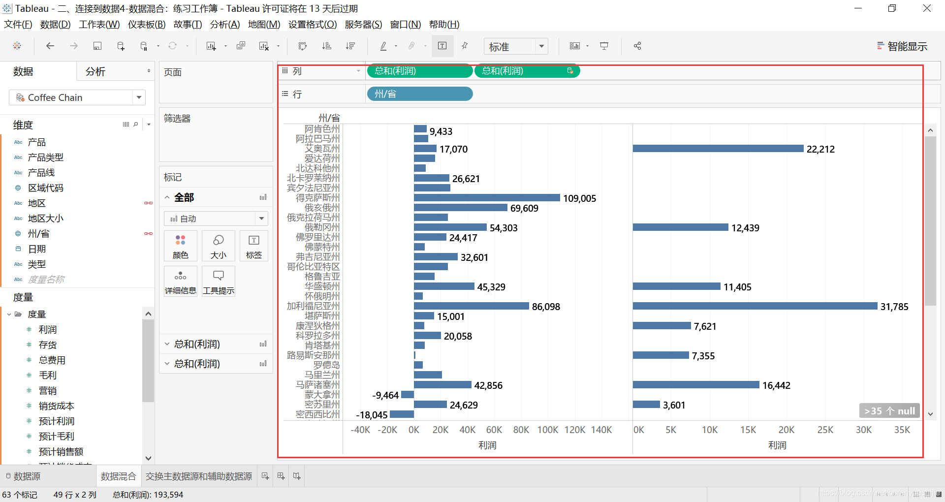Click the Tableau start page icon
The height and width of the screenshot is (502, 945).
click(x=17, y=46)
